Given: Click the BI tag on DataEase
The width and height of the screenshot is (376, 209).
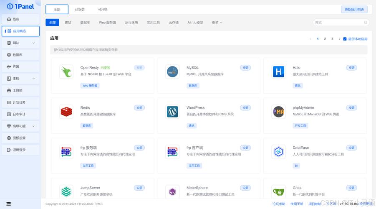Looking at the screenshot, I should 296,166.
